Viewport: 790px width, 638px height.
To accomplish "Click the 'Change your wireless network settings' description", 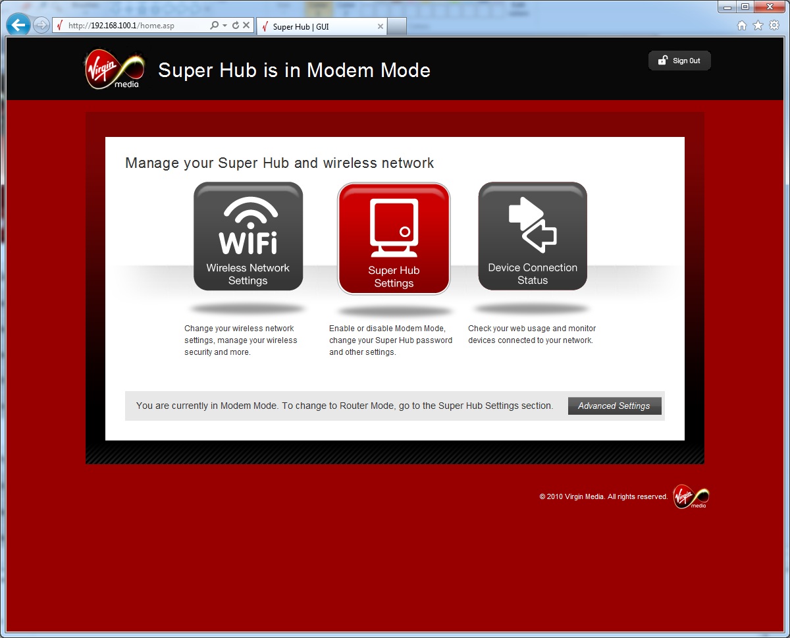I will tap(241, 340).
